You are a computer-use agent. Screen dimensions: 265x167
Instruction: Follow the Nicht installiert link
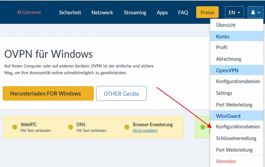145,131
